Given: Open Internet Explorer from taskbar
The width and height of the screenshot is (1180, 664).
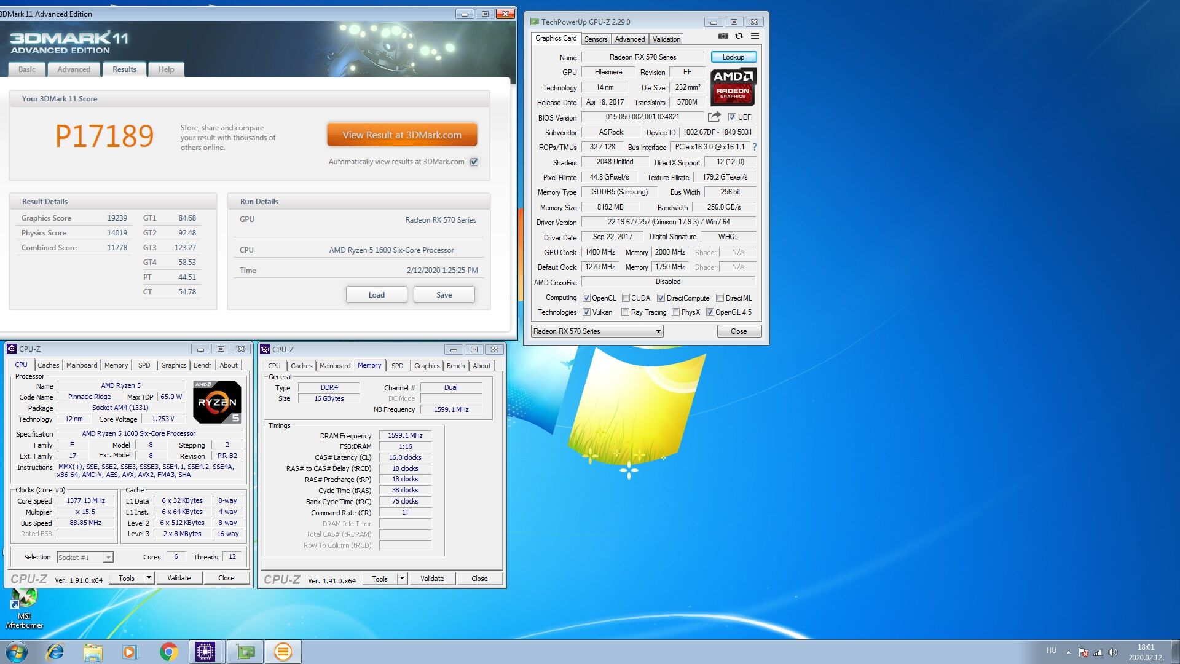Looking at the screenshot, I should click(55, 652).
